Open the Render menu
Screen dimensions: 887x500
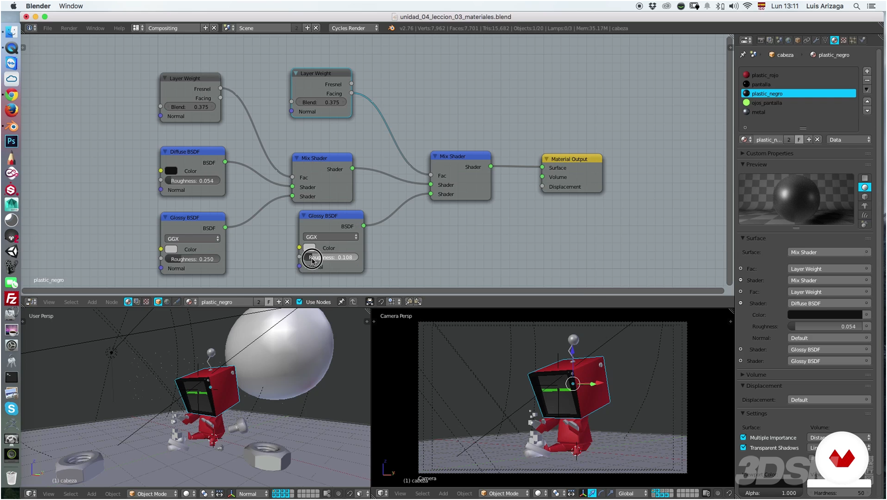tap(69, 28)
